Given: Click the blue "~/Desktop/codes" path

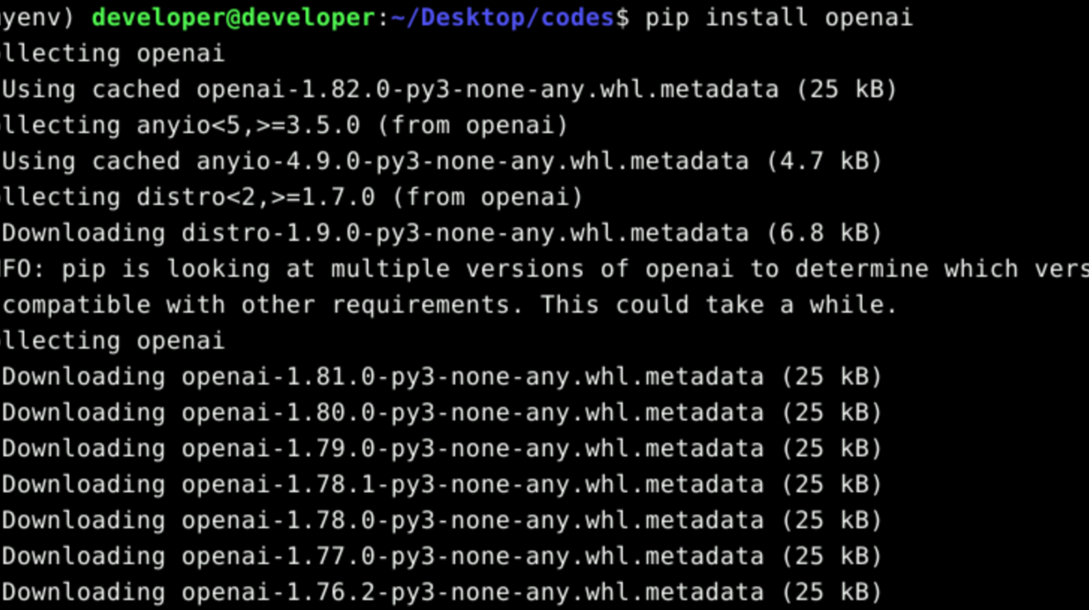Looking at the screenshot, I should [502, 18].
